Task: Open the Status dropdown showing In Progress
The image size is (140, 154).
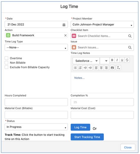Action: (x=36, y=127)
